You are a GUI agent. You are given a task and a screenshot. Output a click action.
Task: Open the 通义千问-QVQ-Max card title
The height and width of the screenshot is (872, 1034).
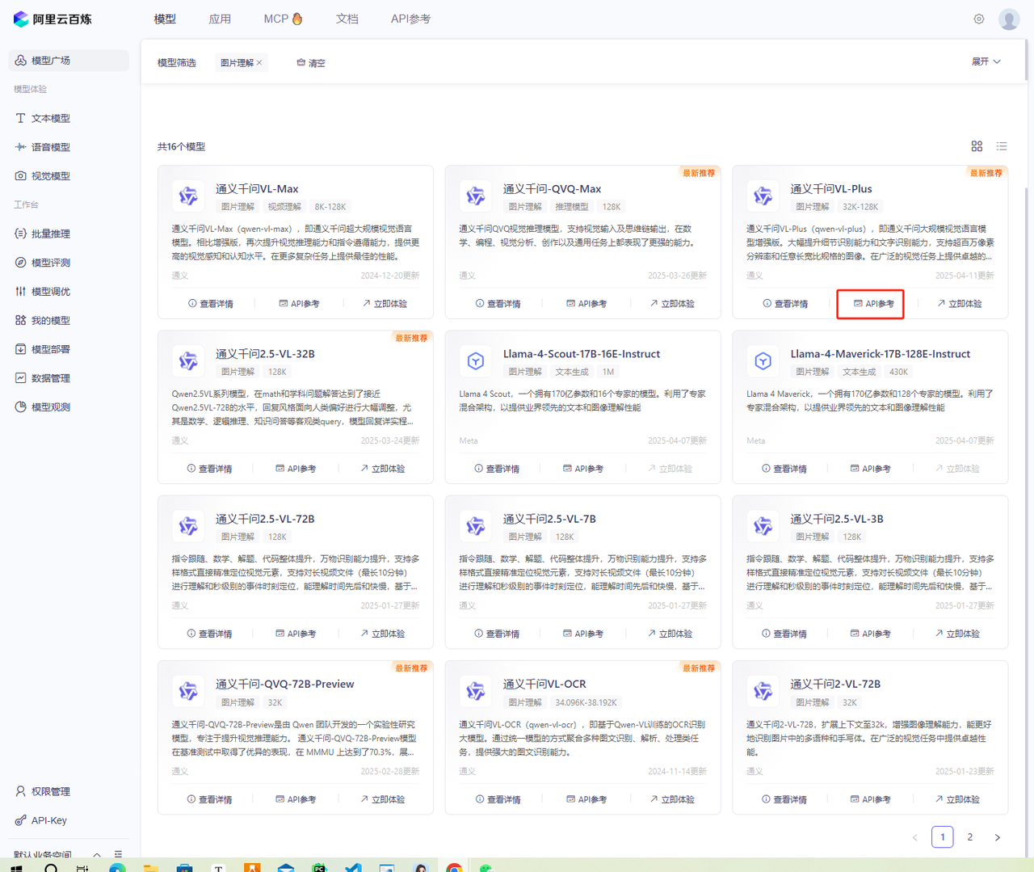tap(552, 189)
